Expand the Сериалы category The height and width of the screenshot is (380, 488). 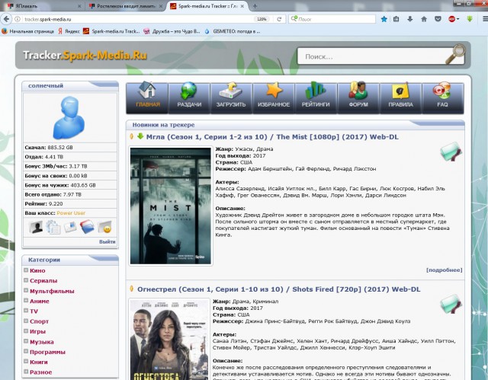26,280
